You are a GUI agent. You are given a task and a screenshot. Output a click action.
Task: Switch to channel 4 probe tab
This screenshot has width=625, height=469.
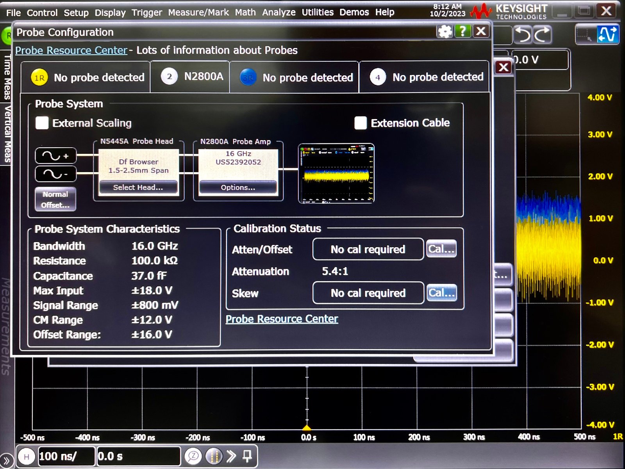424,77
